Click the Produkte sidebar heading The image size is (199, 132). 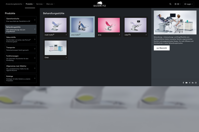pyautogui.click(x=10, y=13)
